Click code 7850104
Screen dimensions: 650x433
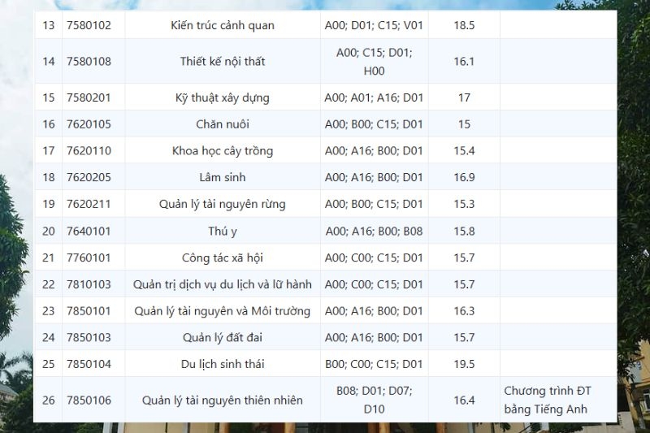(x=89, y=364)
